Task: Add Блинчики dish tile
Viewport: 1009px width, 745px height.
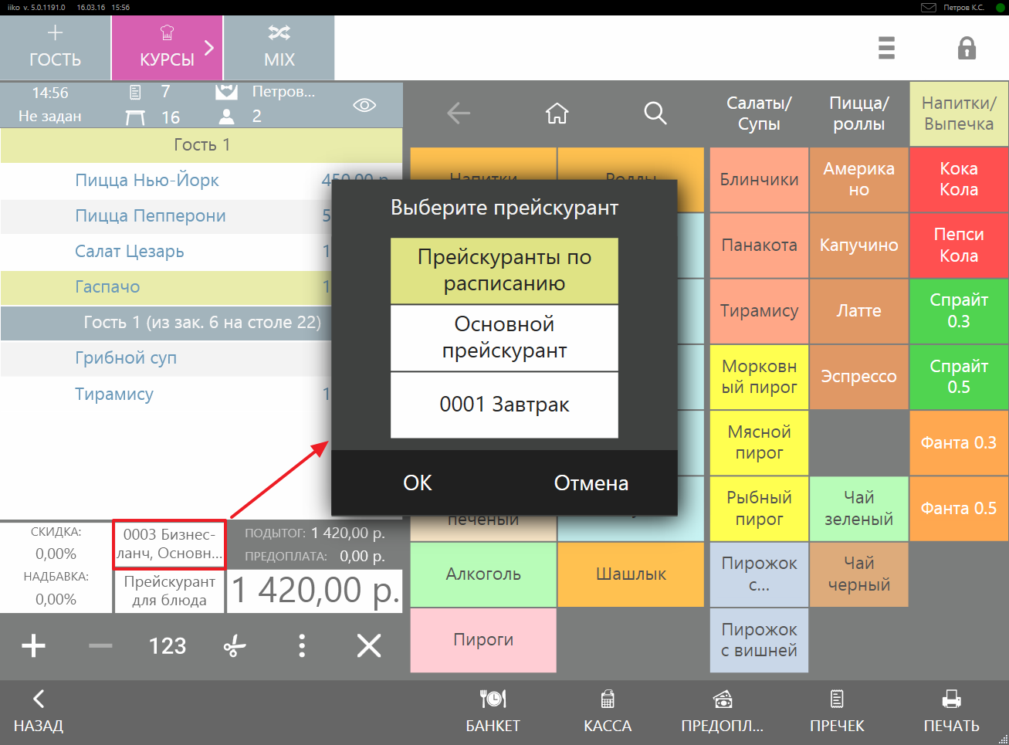Action: click(759, 179)
